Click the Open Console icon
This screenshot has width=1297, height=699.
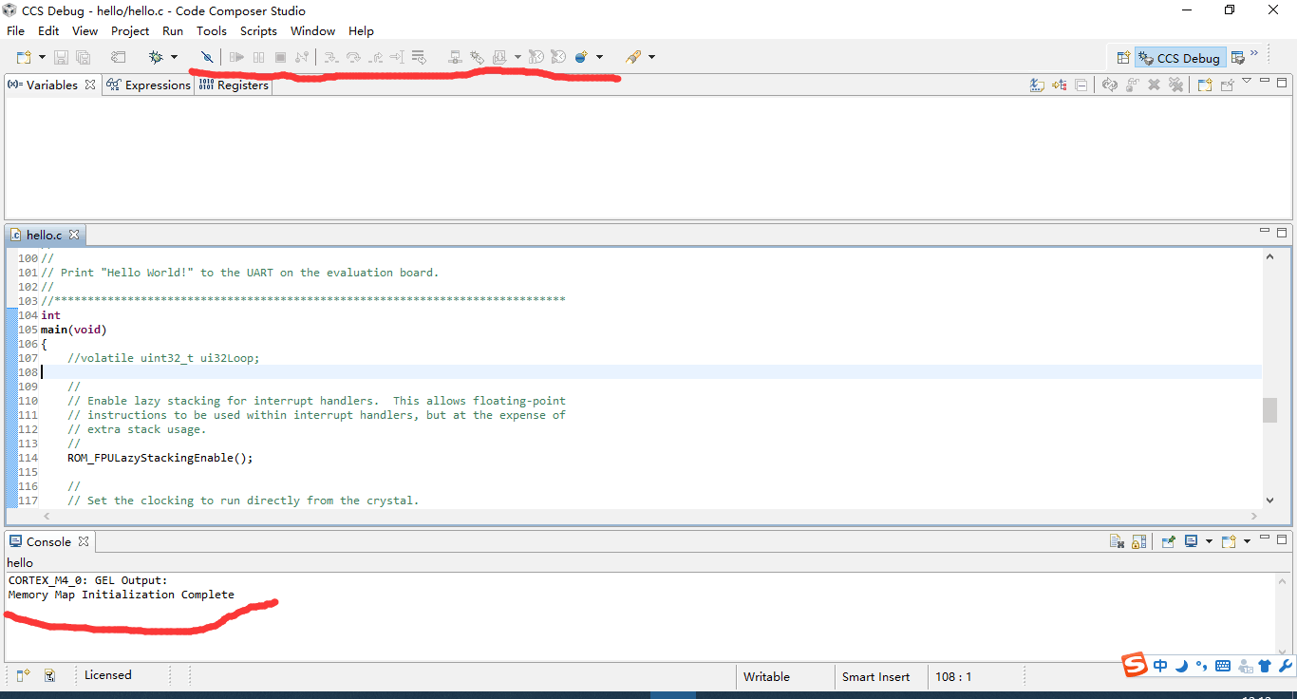pos(1229,541)
